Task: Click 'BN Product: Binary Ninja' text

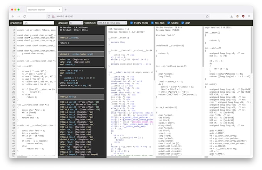Action: [74, 30]
